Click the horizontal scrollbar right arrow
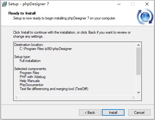Viewport: 155px width, 120px height. pyautogui.click(x=133, y=97)
